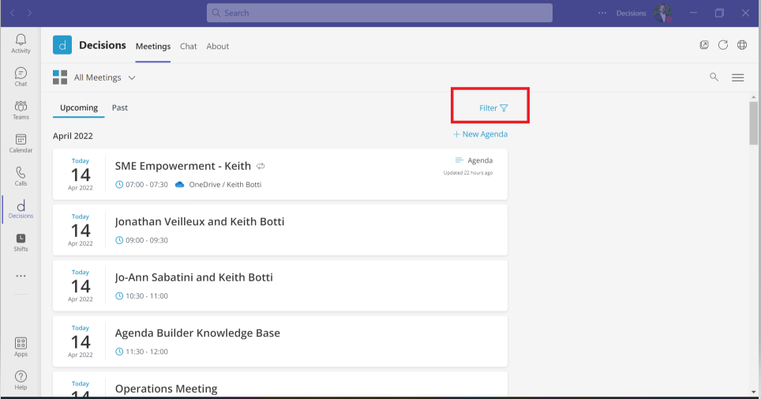Click New Agenda

(x=481, y=134)
